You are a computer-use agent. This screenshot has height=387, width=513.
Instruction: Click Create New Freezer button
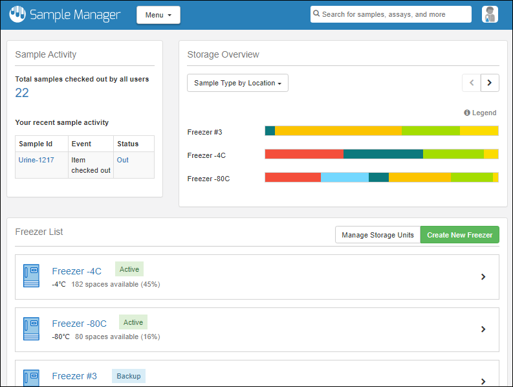459,235
